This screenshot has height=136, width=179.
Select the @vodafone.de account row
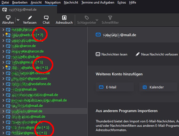(x=44, y=84)
